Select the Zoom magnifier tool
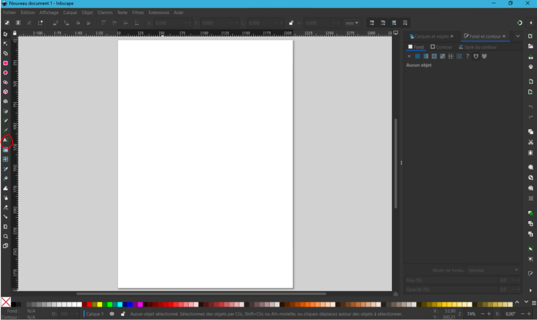537x320 pixels. click(x=5, y=237)
